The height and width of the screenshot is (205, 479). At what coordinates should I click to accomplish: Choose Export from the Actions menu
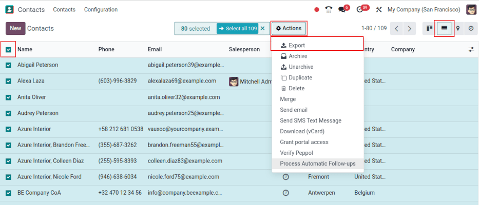296,46
